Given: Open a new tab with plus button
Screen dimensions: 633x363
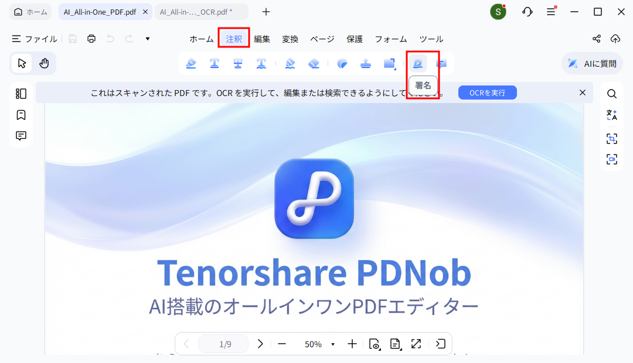Looking at the screenshot, I should click(x=266, y=12).
